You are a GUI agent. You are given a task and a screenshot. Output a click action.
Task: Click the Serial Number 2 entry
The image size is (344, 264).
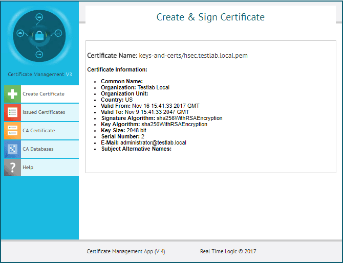123,137
